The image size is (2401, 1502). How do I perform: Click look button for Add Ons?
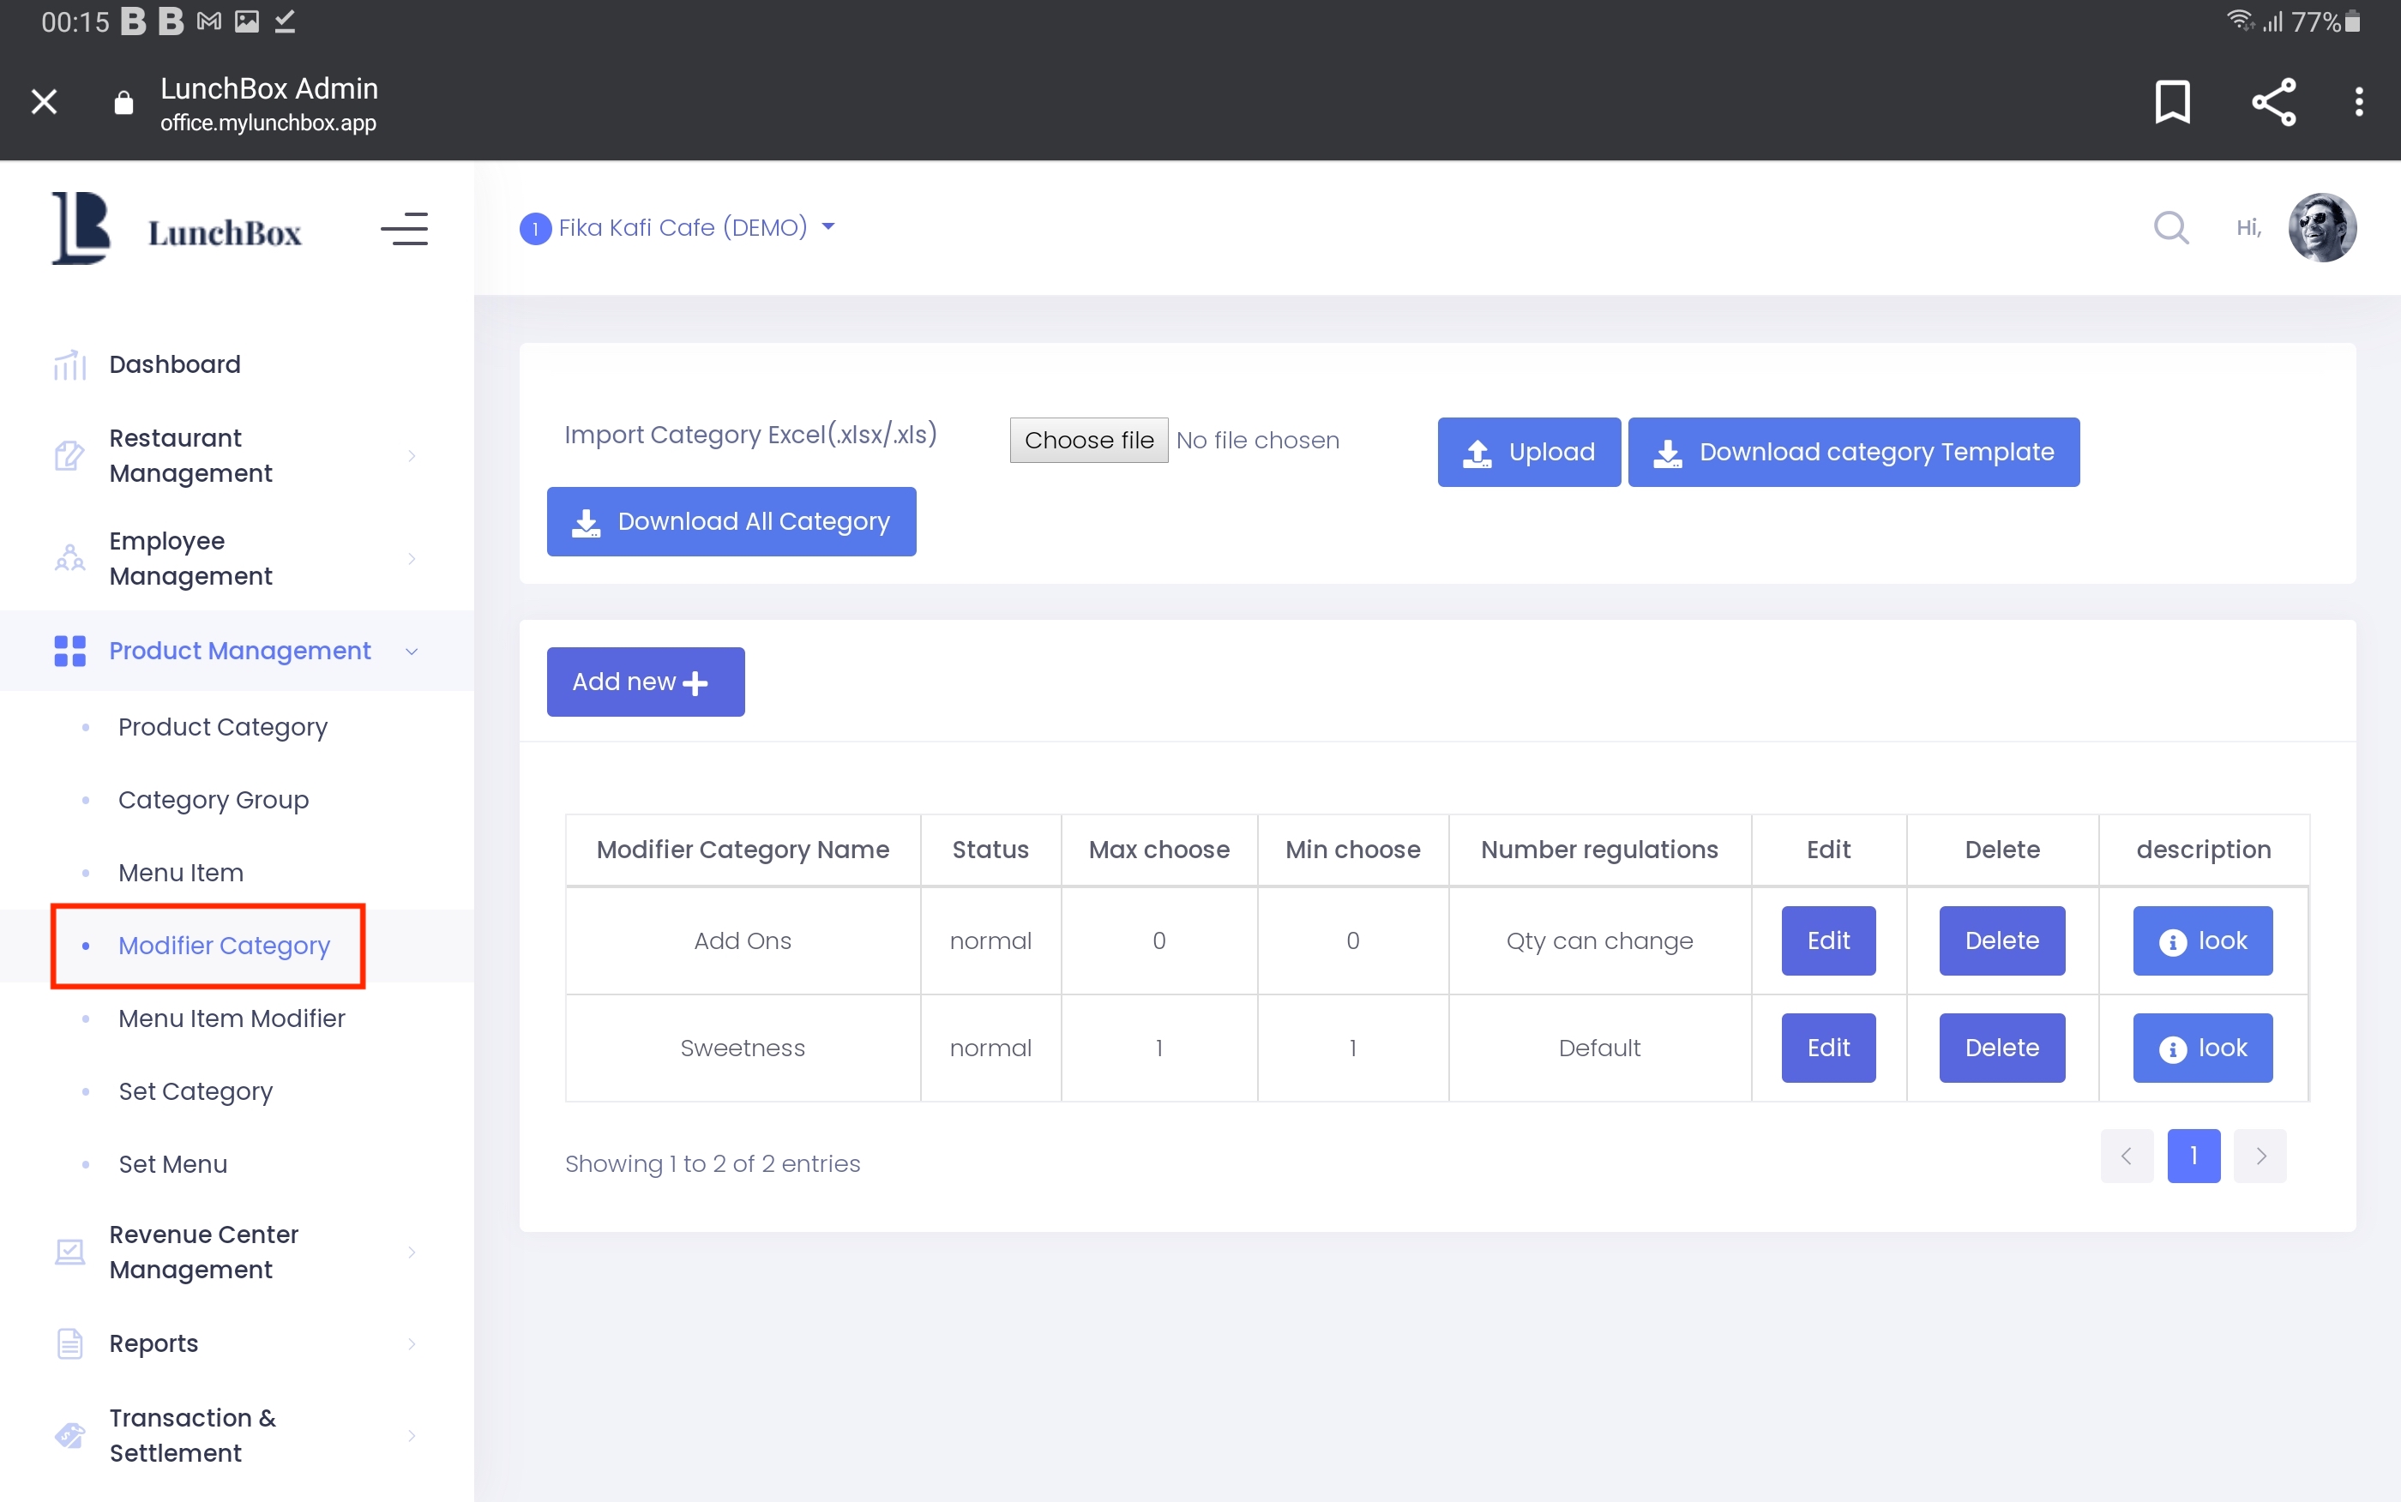coord(2201,940)
